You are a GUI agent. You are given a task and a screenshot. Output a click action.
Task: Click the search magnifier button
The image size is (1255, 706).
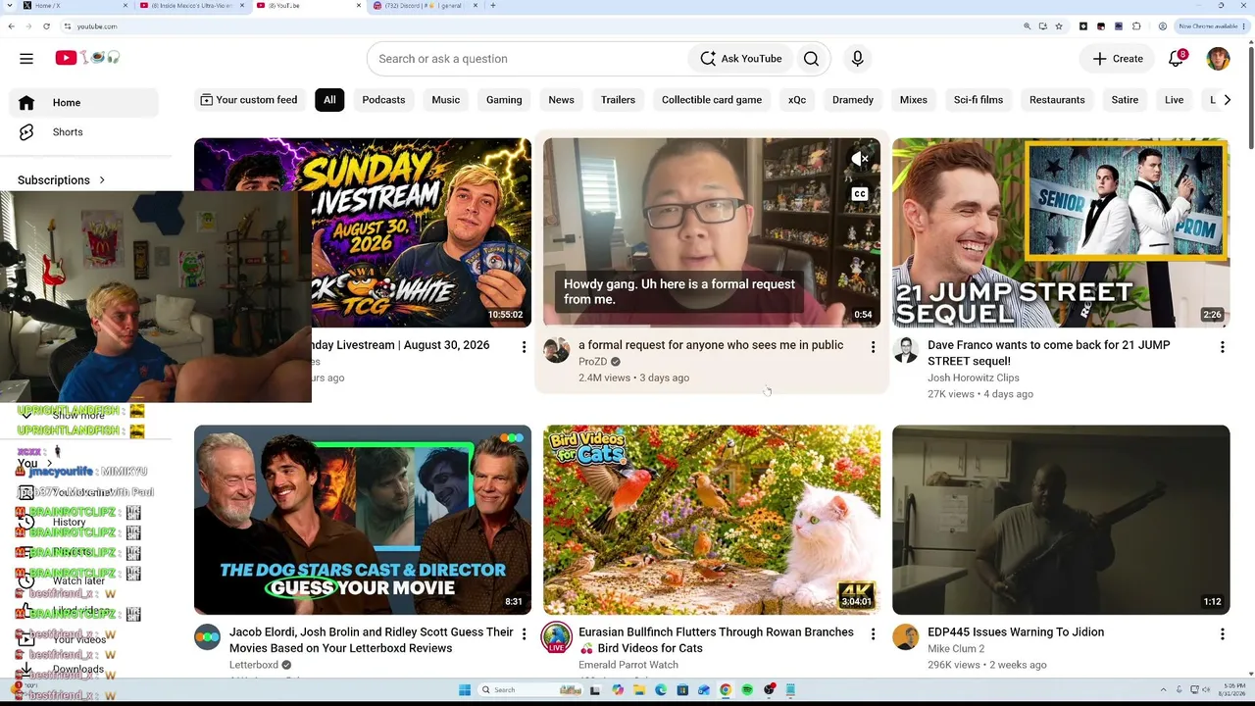pyautogui.click(x=811, y=59)
